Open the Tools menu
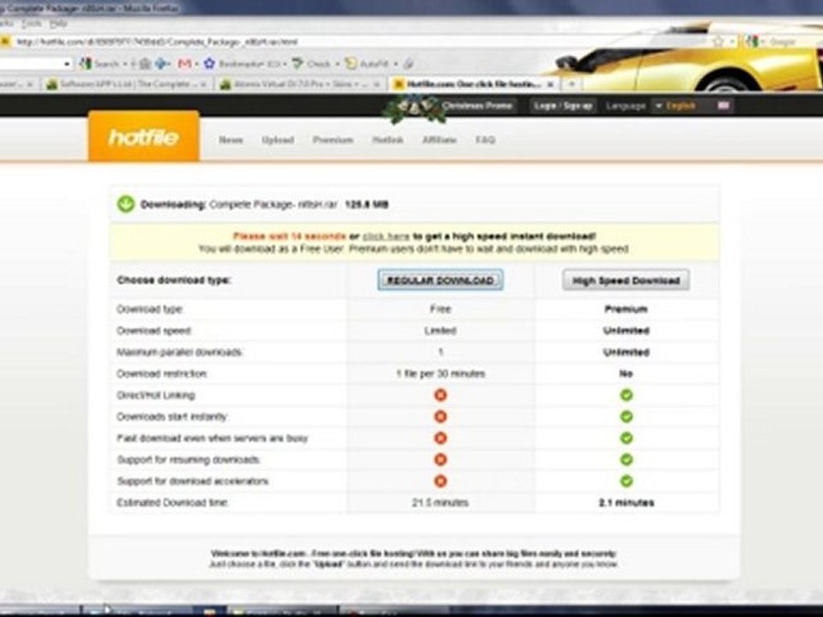 [x=32, y=24]
